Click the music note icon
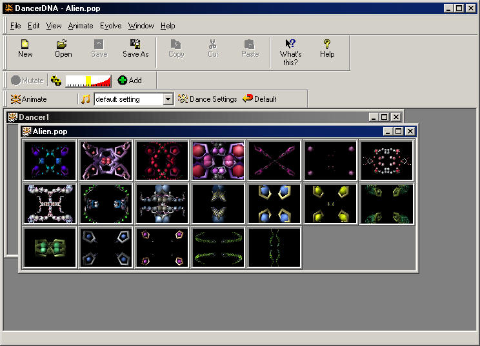The width and height of the screenshot is (480, 346). pyautogui.click(x=86, y=99)
